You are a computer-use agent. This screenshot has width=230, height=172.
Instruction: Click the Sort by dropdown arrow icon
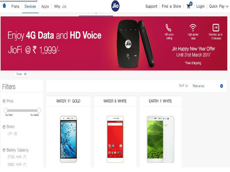pyautogui.click(x=222, y=86)
